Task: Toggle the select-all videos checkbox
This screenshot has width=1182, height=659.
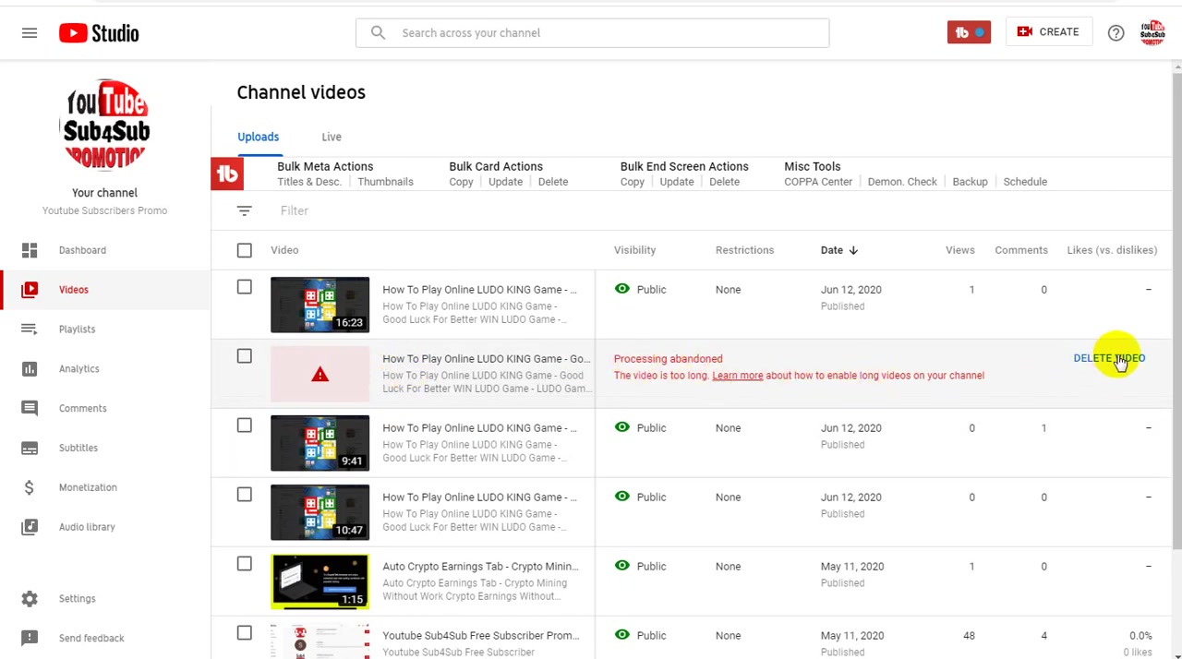Action: [244, 250]
